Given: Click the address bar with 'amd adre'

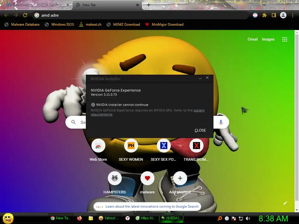Looking at the screenshot, I should tap(140, 15).
